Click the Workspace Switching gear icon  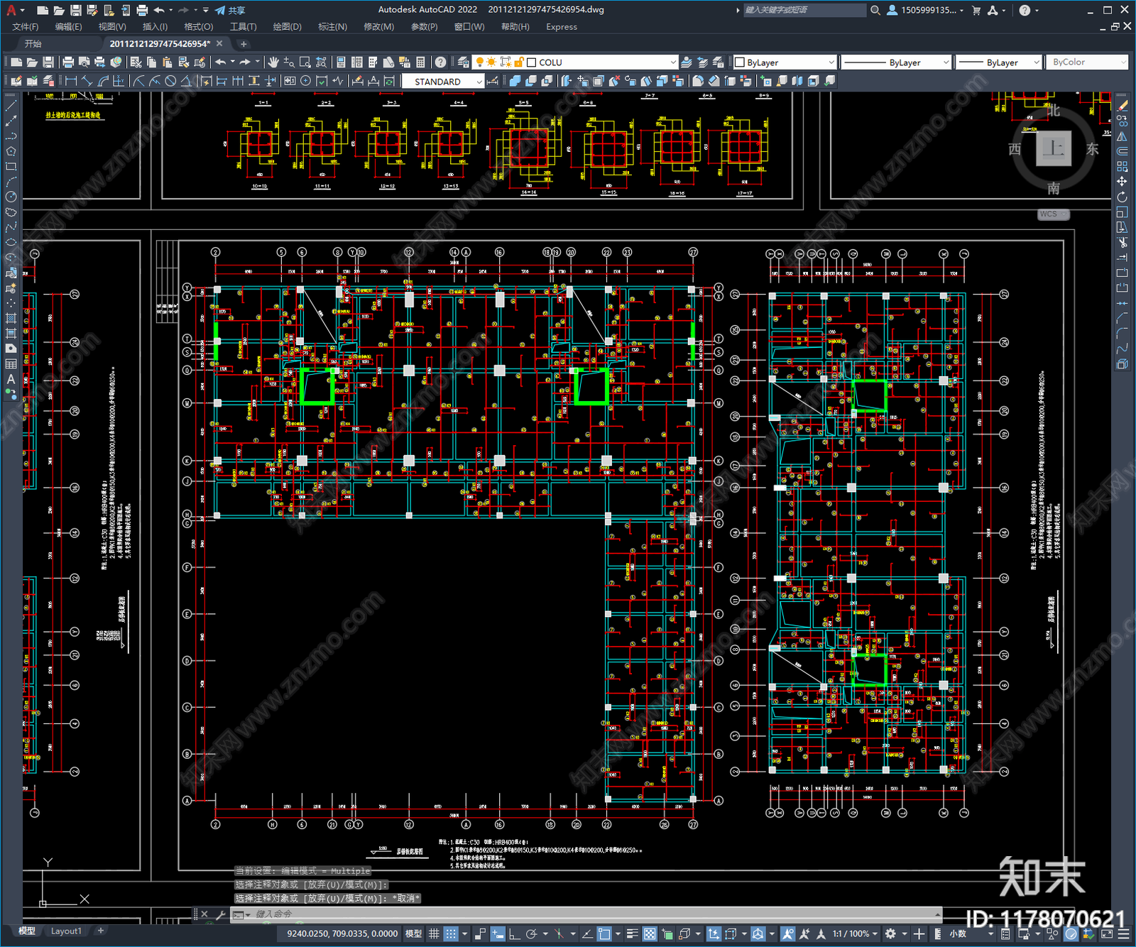(x=890, y=934)
